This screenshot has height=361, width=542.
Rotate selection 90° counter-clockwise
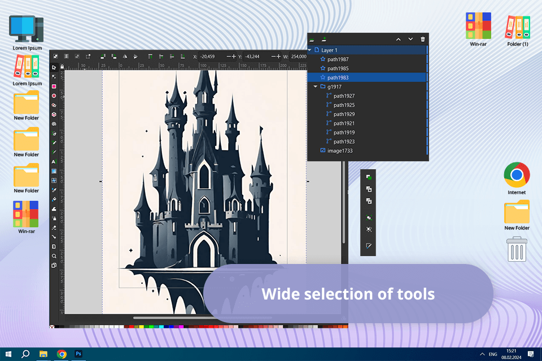(103, 56)
